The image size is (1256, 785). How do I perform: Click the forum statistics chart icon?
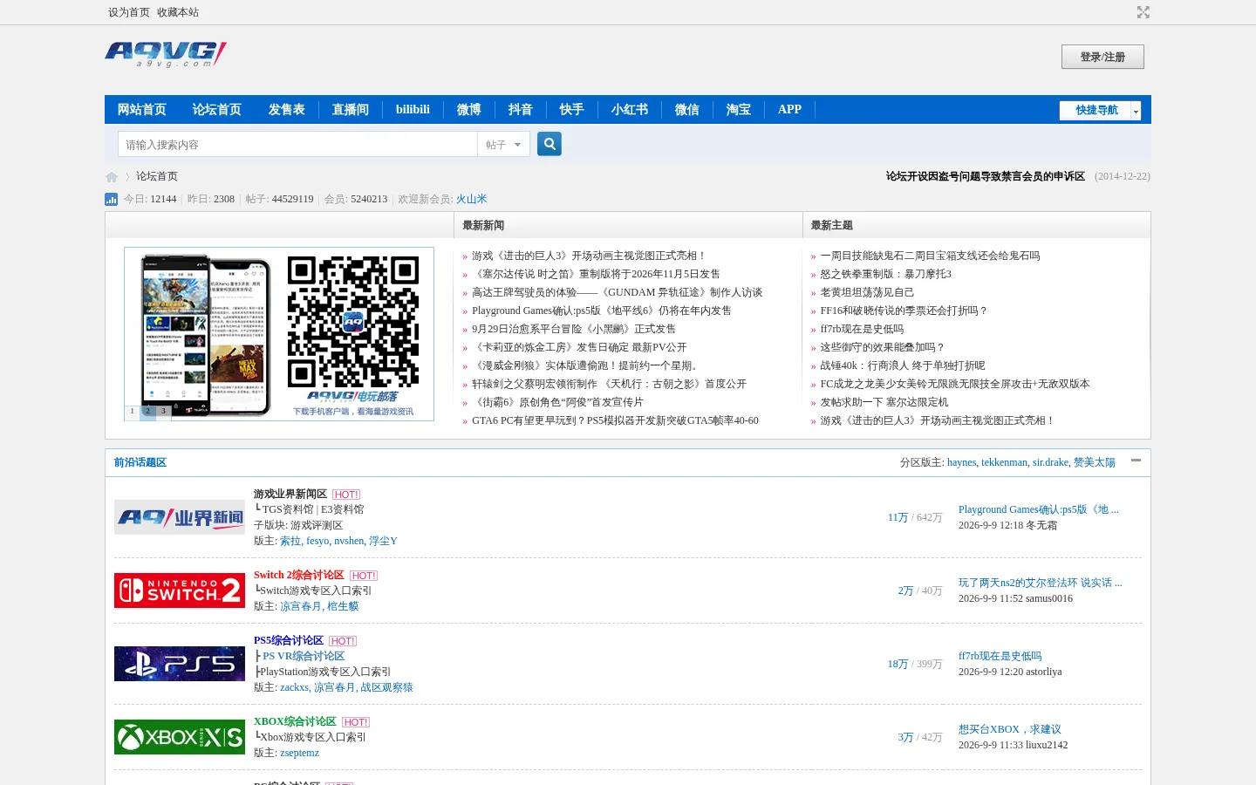(x=111, y=199)
